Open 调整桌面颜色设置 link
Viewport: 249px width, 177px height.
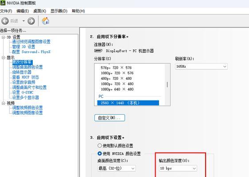(27, 67)
